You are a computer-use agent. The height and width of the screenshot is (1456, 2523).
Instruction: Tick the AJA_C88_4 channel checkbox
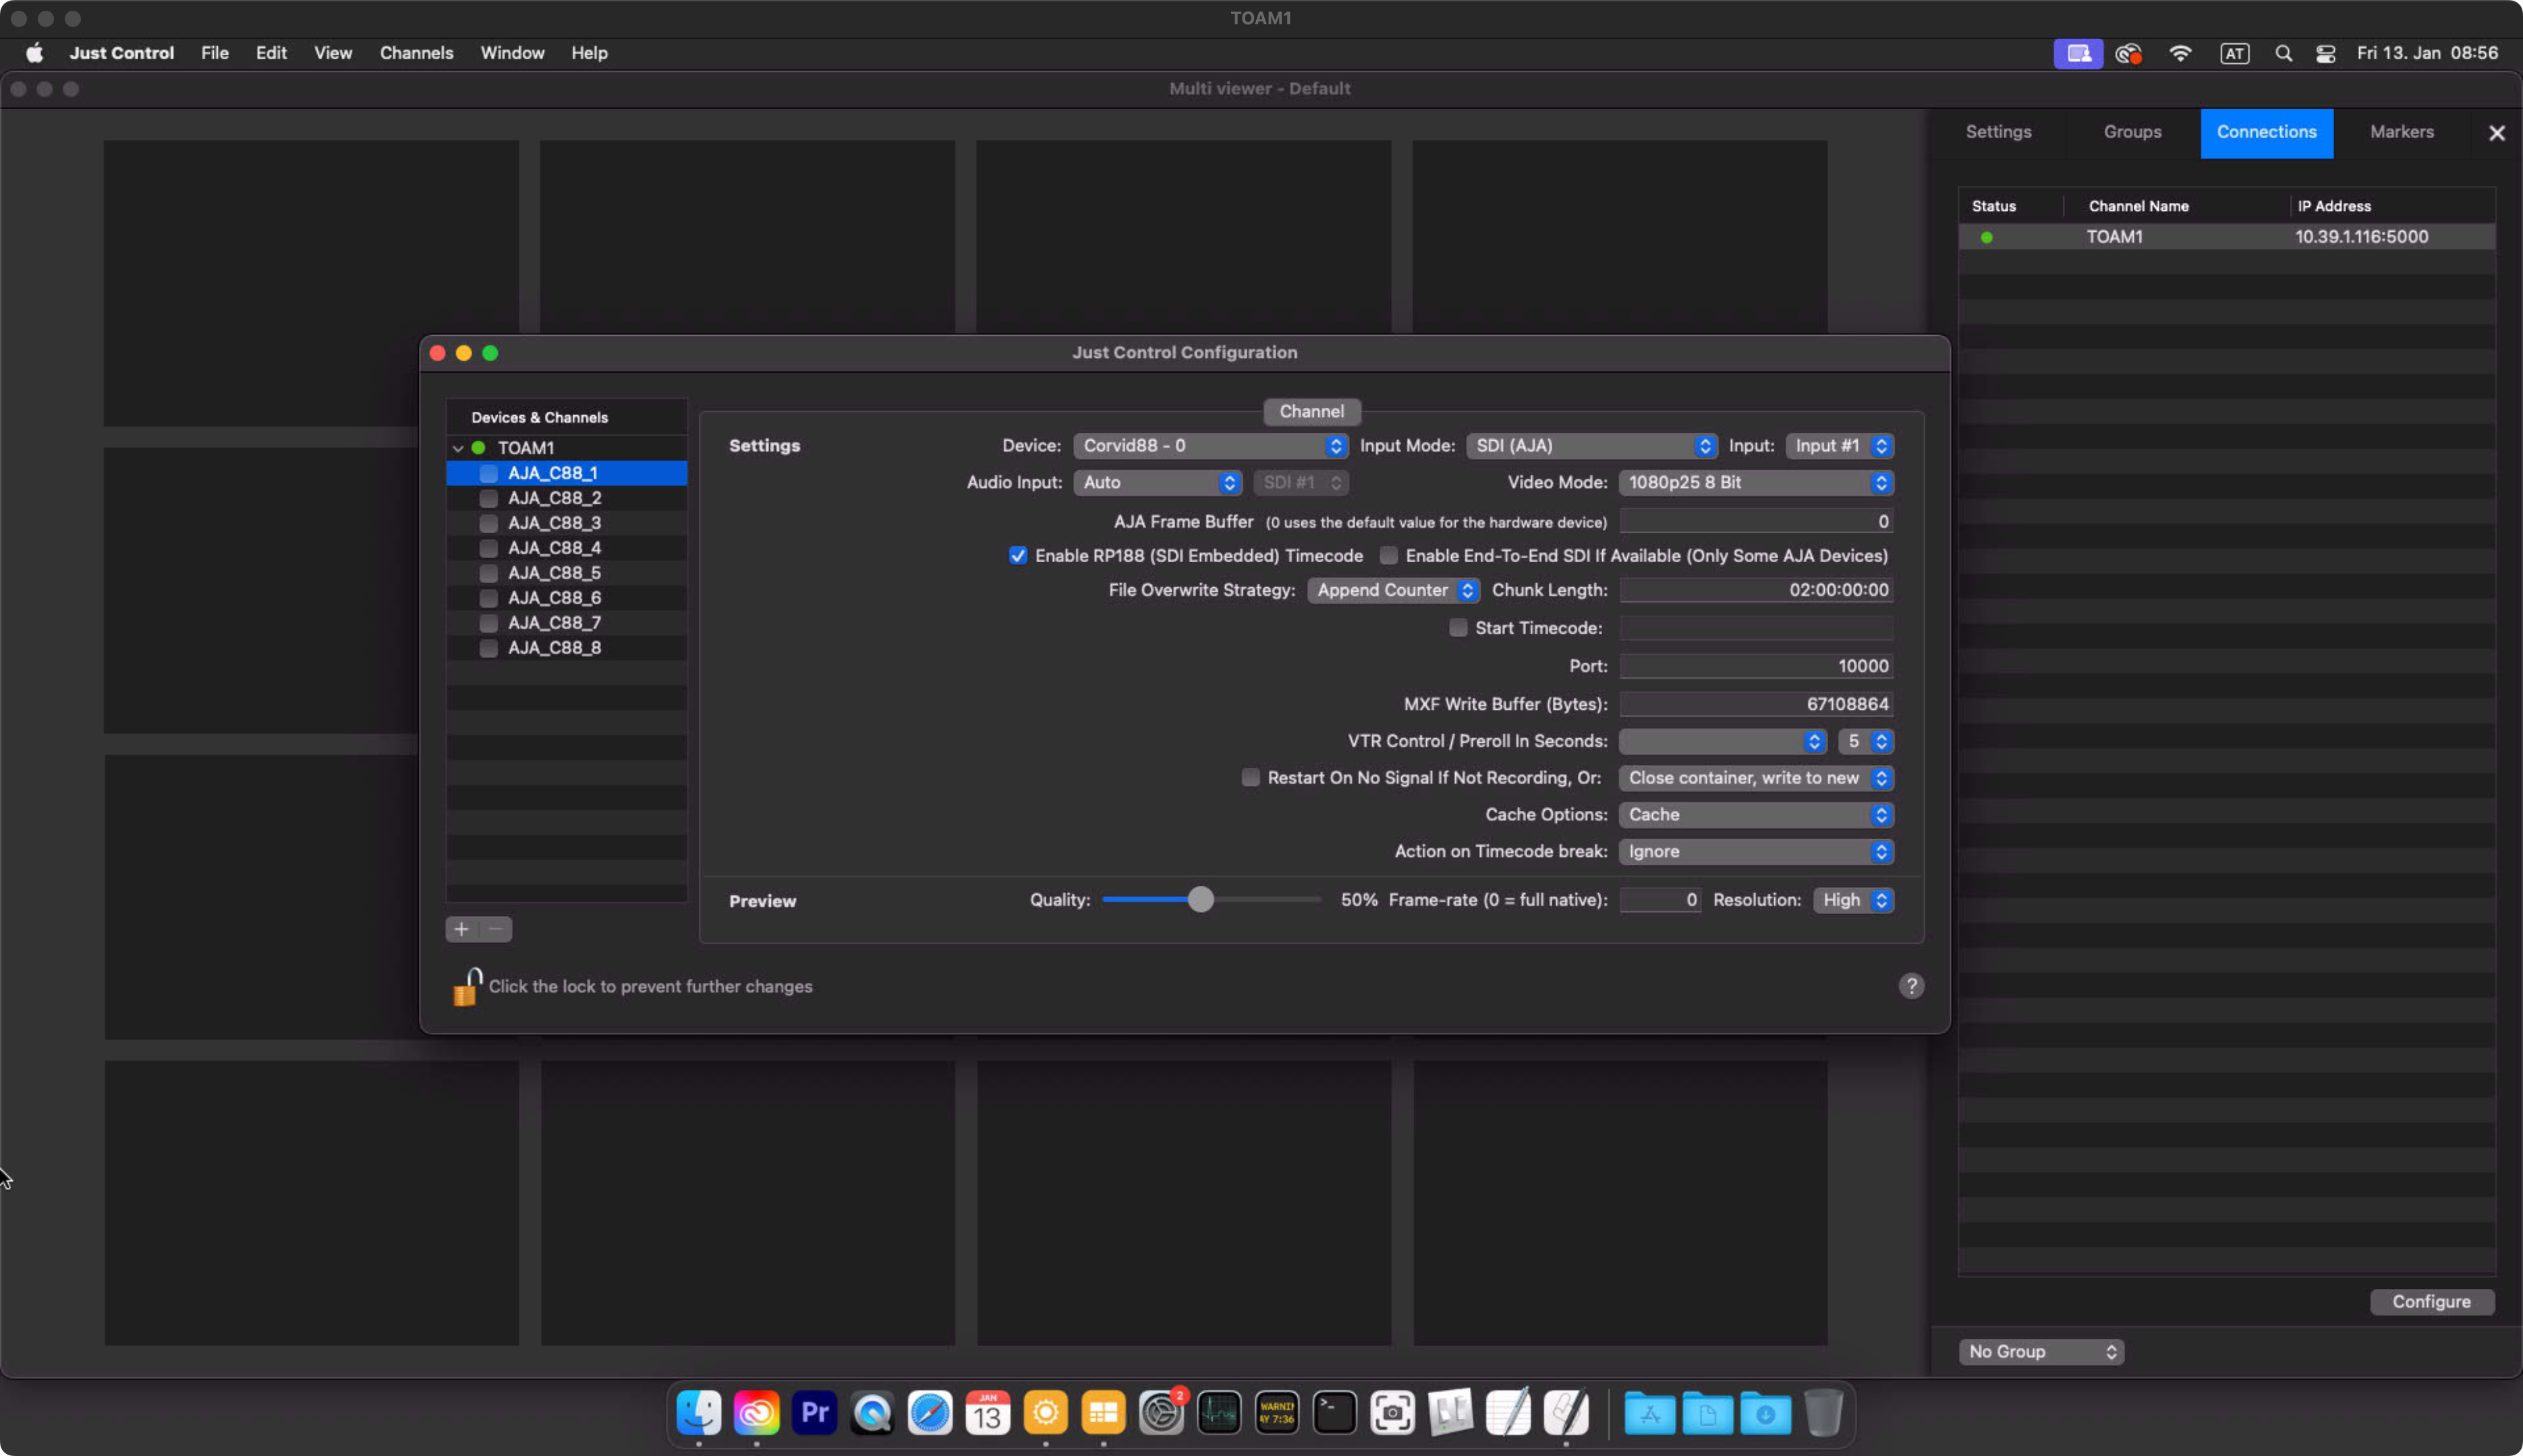tap(488, 548)
